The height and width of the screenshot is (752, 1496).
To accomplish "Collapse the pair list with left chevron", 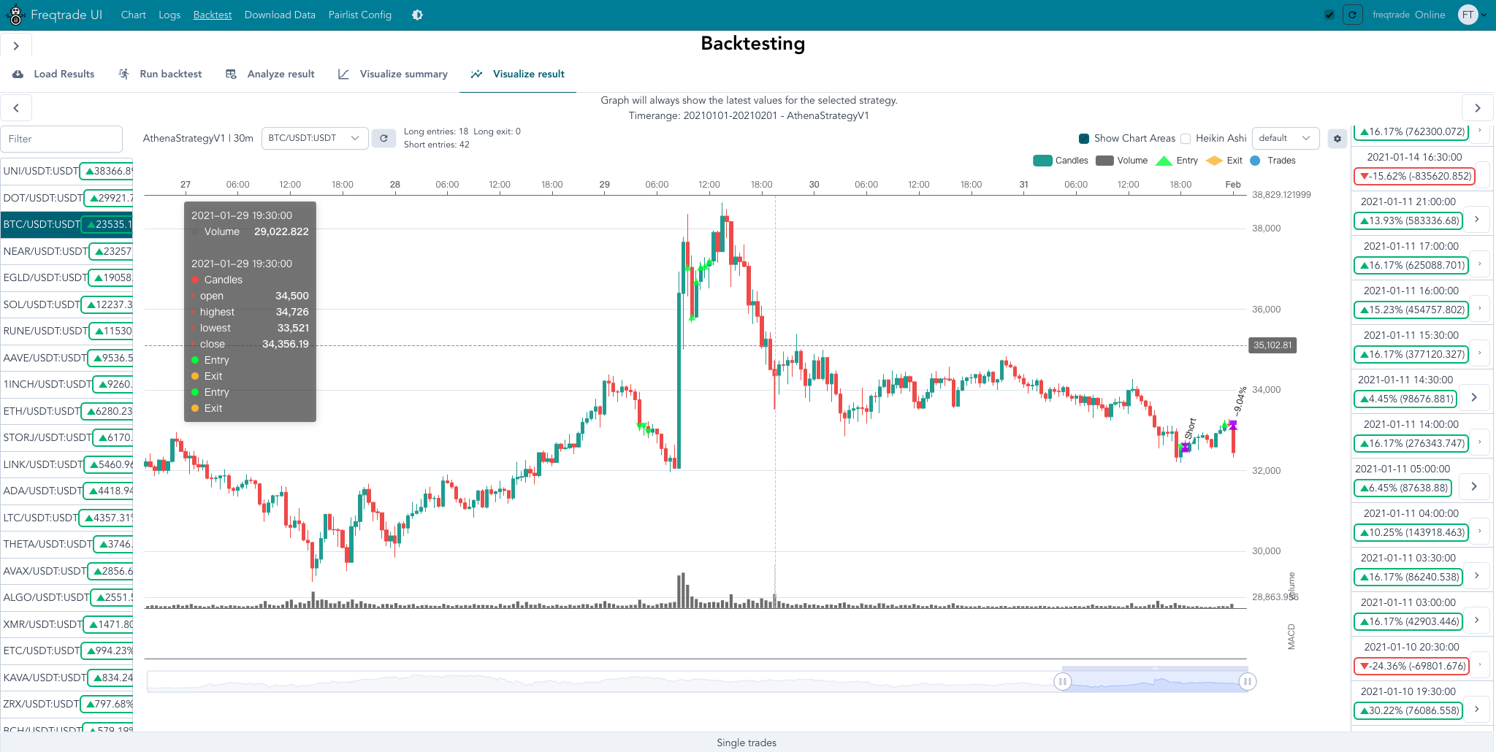I will point(16,108).
